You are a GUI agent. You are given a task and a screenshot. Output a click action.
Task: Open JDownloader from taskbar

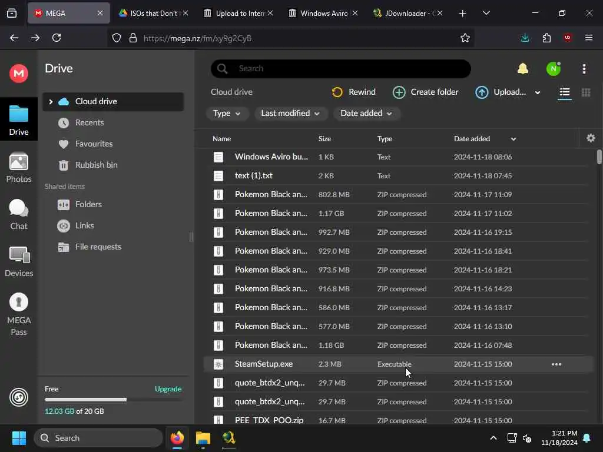coord(228,438)
